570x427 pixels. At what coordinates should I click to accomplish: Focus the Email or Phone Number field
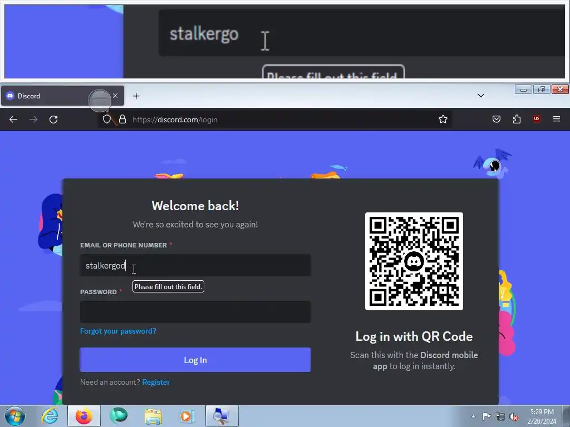pos(195,265)
